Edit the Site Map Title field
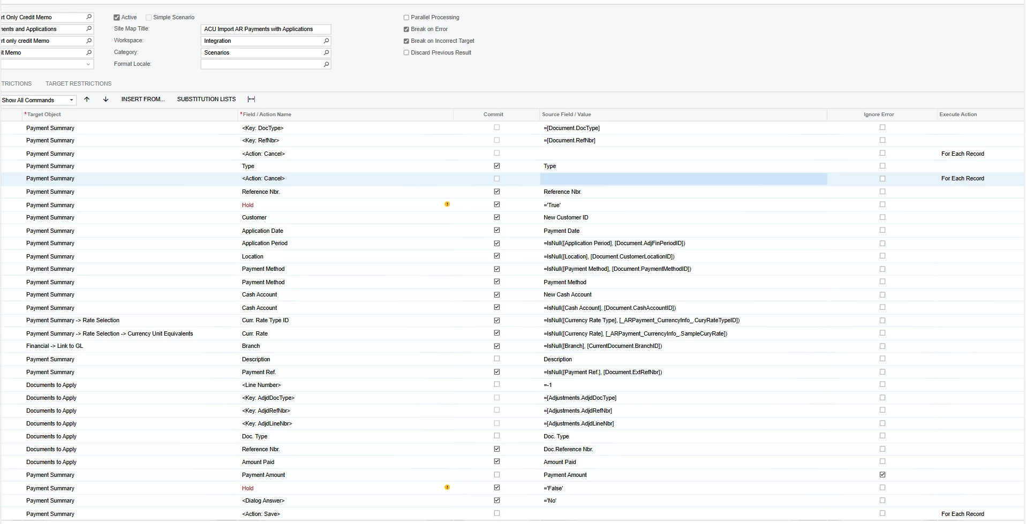The height and width of the screenshot is (524, 1026). (266, 29)
